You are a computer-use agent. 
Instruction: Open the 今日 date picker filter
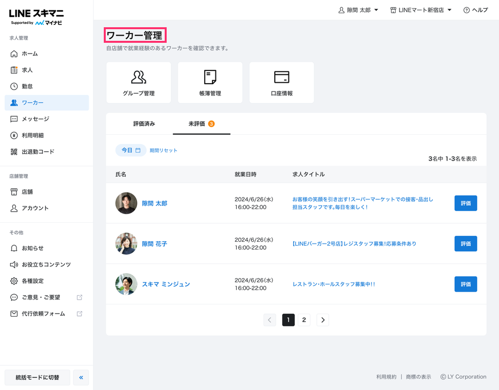[x=131, y=150]
